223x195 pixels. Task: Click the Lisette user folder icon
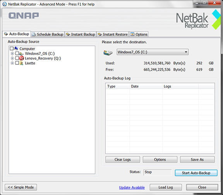click(21, 63)
